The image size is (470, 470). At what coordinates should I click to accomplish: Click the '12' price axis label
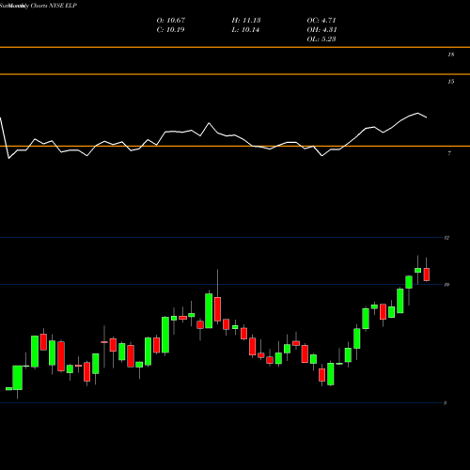click(446, 238)
